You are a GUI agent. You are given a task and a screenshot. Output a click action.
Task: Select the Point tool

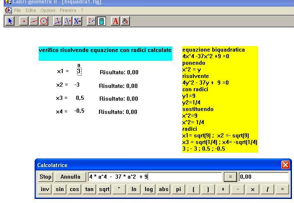coord(24,21)
